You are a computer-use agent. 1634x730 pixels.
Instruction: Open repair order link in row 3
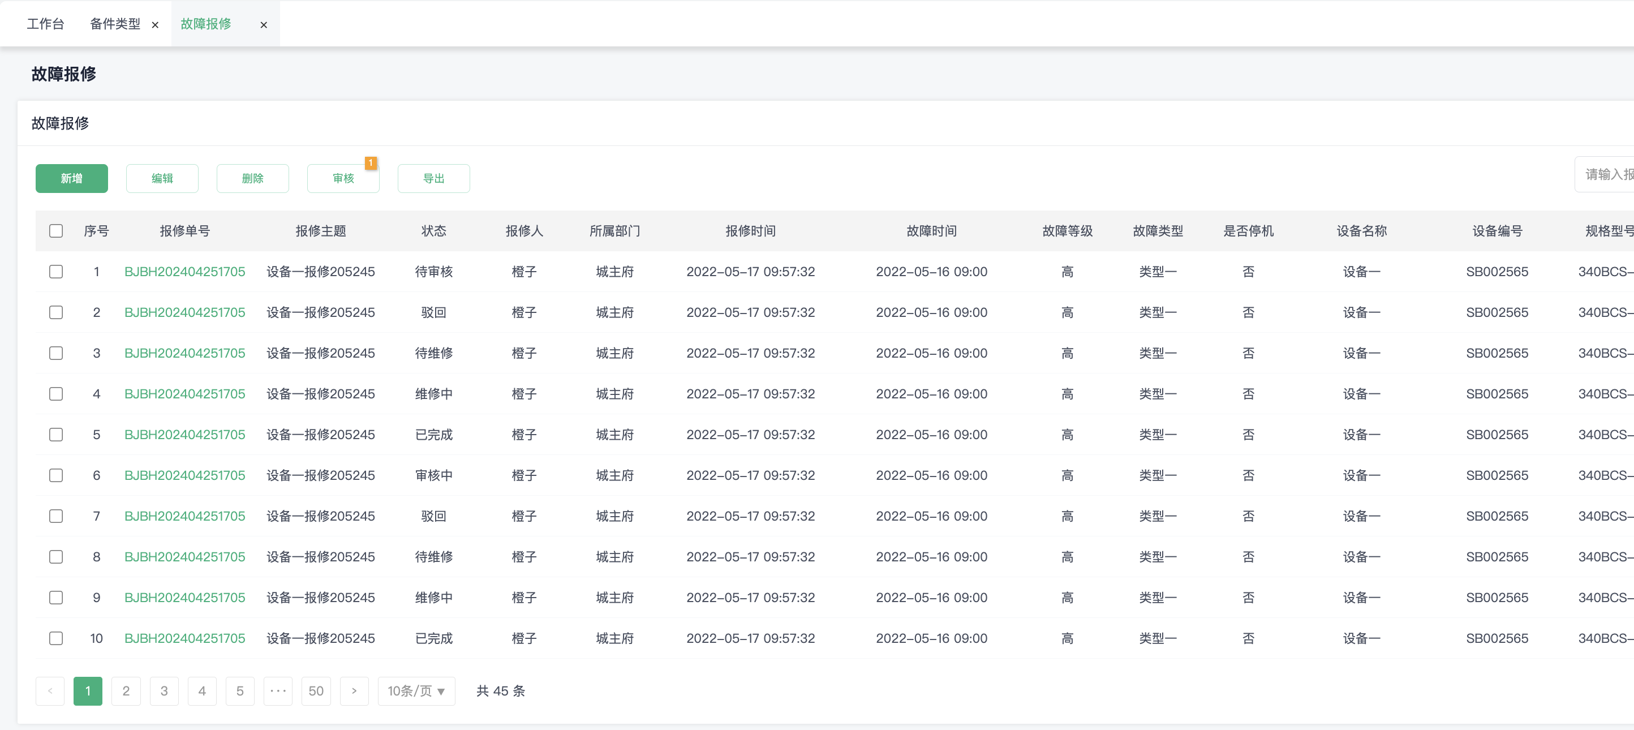point(184,353)
